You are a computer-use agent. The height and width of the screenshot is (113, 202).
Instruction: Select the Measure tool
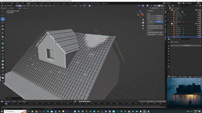(x=3, y=36)
